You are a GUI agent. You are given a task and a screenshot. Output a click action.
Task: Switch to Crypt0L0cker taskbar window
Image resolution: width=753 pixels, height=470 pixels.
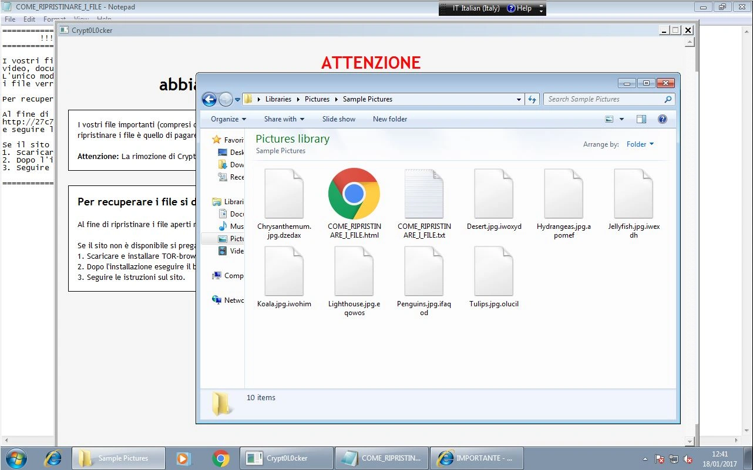pyautogui.click(x=285, y=458)
